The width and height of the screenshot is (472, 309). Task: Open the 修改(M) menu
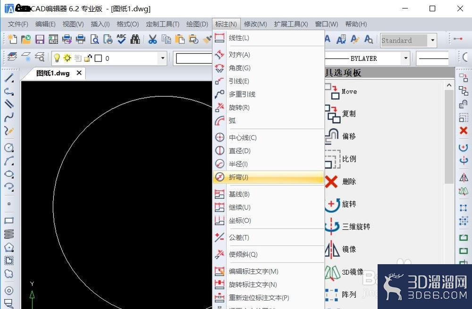click(x=255, y=24)
